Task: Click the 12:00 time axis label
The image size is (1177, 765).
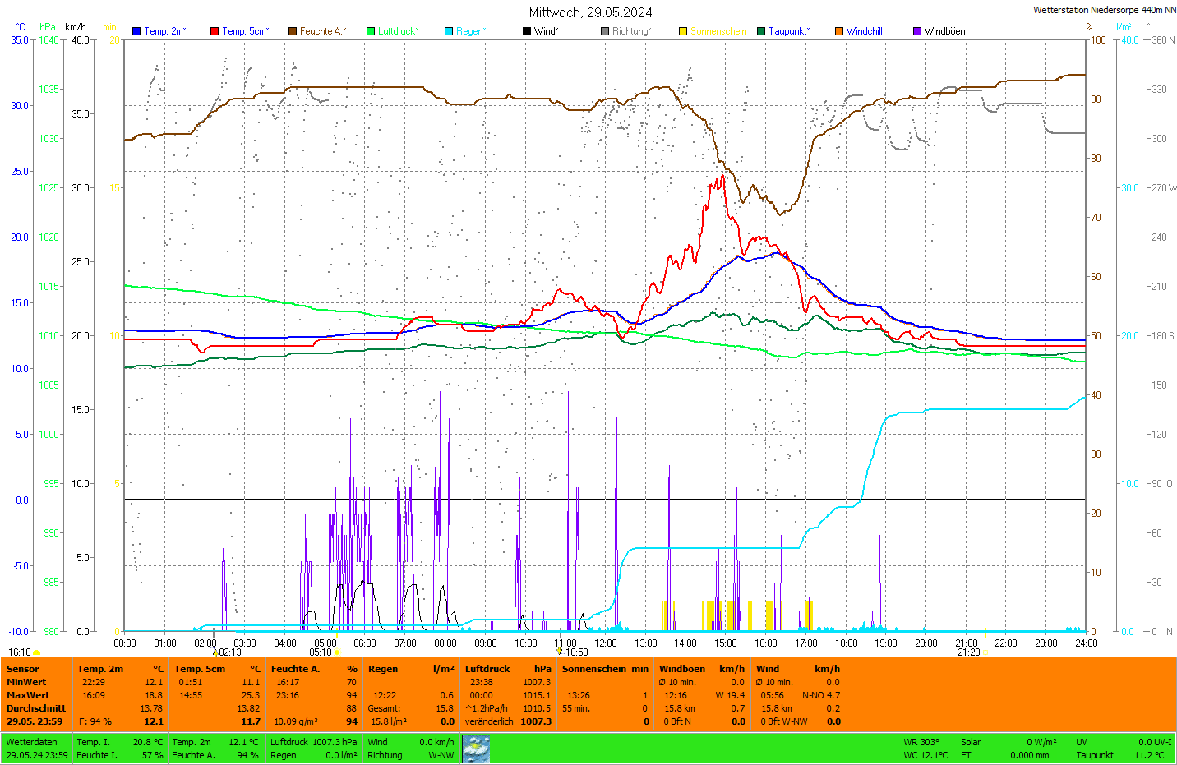Action: pos(606,643)
